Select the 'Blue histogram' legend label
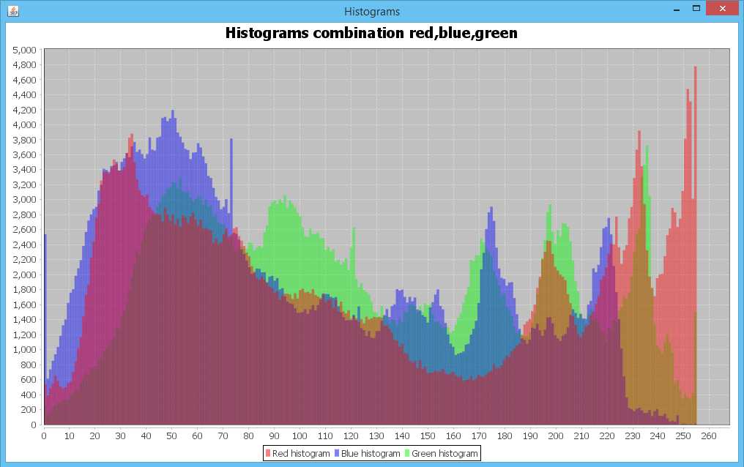744x467 pixels. pyautogui.click(x=371, y=453)
